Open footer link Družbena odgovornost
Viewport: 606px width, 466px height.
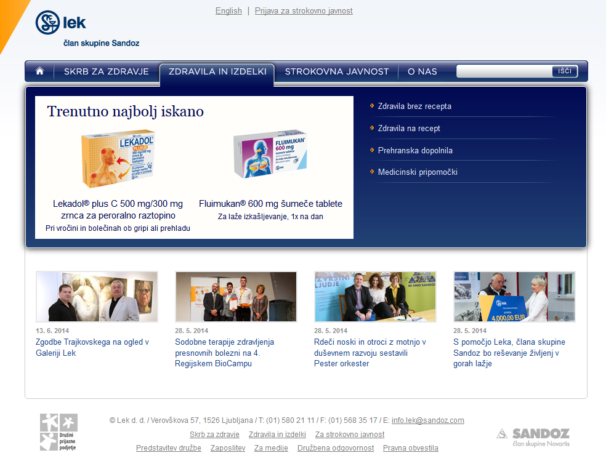(x=336, y=448)
